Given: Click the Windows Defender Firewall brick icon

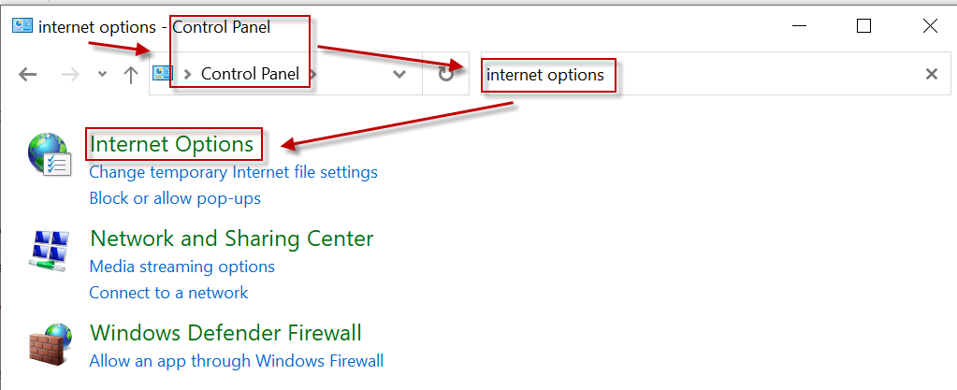Looking at the screenshot, I should coord(50,344).
